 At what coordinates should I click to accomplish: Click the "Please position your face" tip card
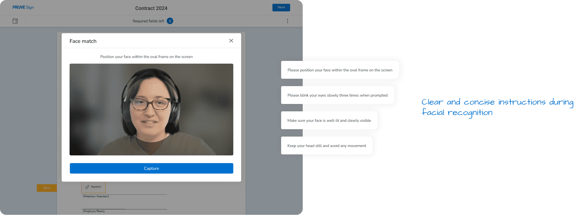pos(340,70)
